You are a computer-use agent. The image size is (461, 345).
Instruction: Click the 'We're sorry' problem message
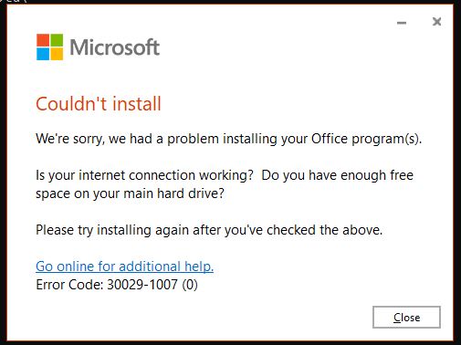(229, 139)
